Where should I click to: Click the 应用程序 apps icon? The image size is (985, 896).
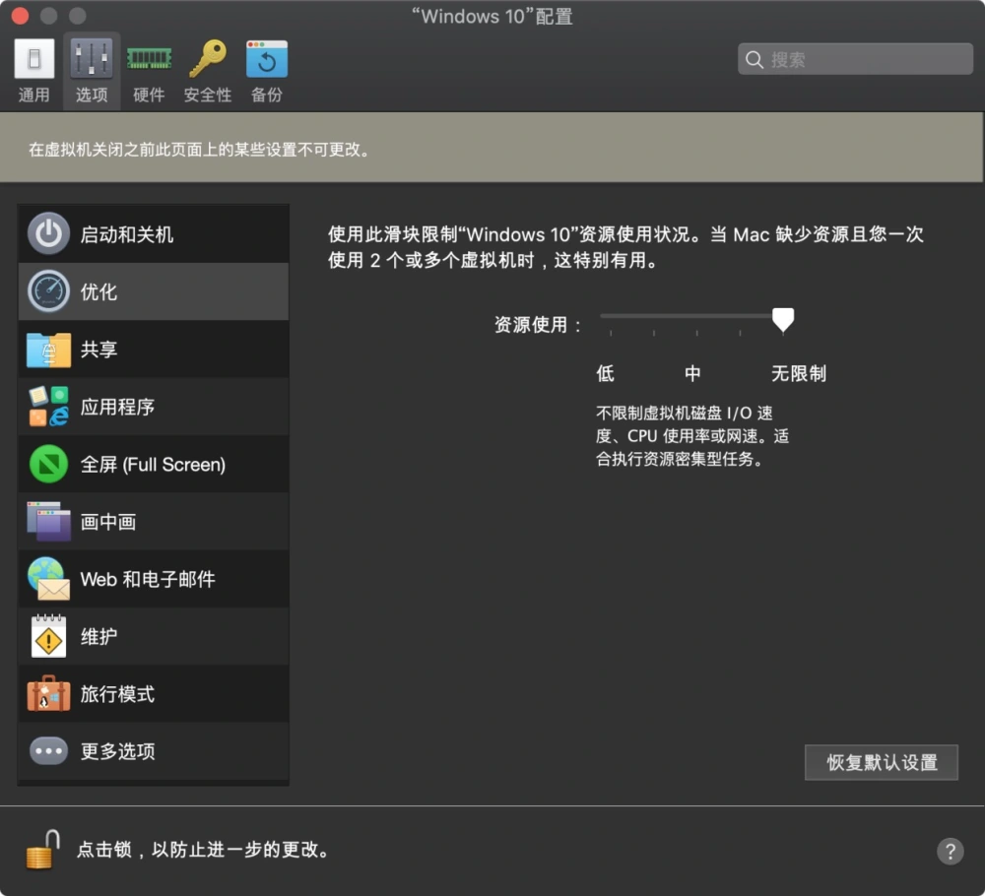click(x=48, y=407)
